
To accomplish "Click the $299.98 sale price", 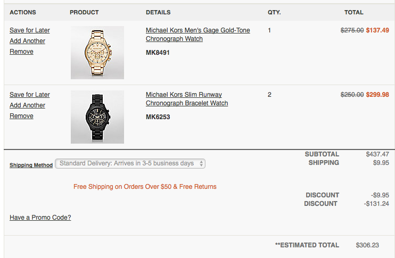I will [x=377, y=95].
